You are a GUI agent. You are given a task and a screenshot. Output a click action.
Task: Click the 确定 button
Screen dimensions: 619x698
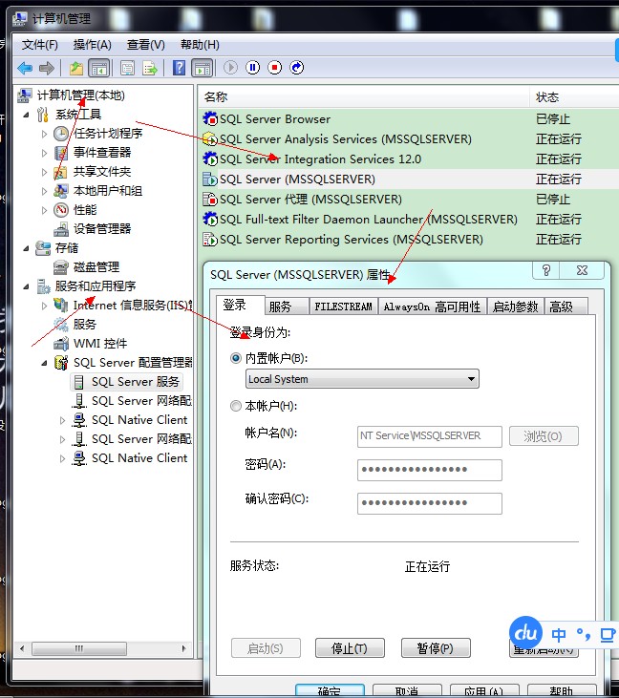(330, 691)
